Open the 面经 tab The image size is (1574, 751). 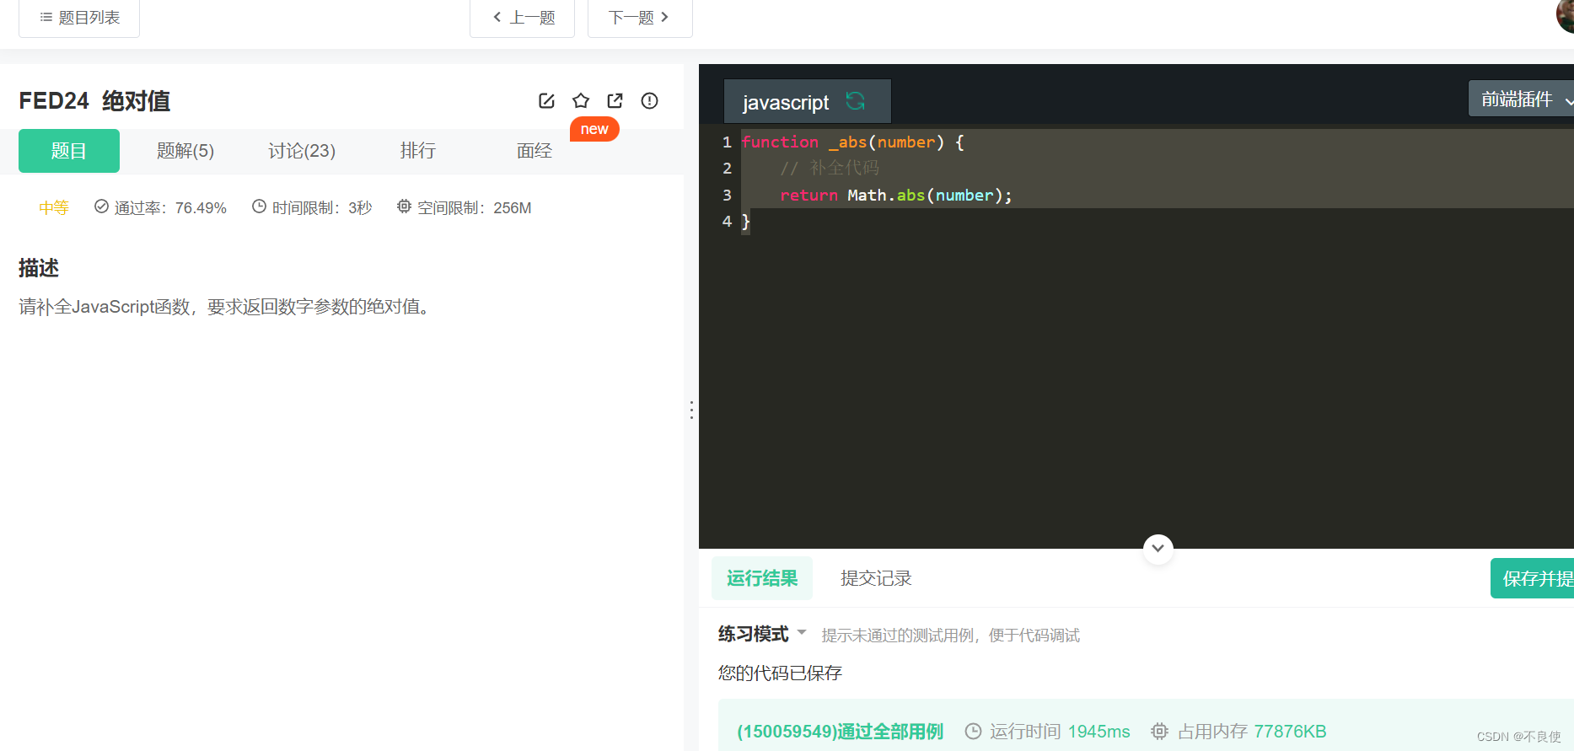pos(535,151)
